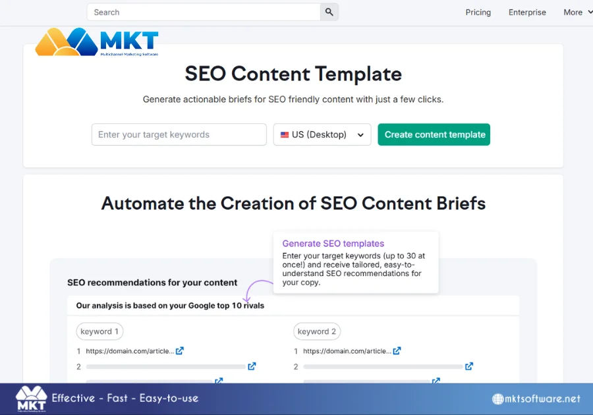Select the keyword 1 tag

click(99, 331)
